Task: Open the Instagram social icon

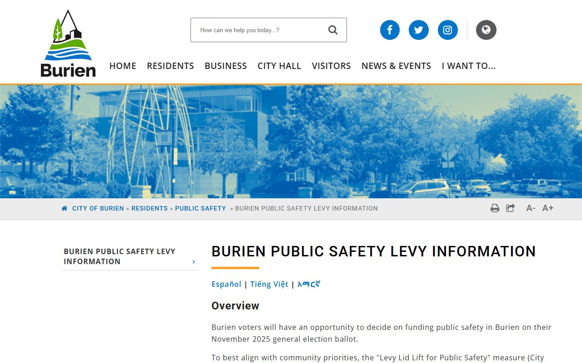Action: pos(448,30)
